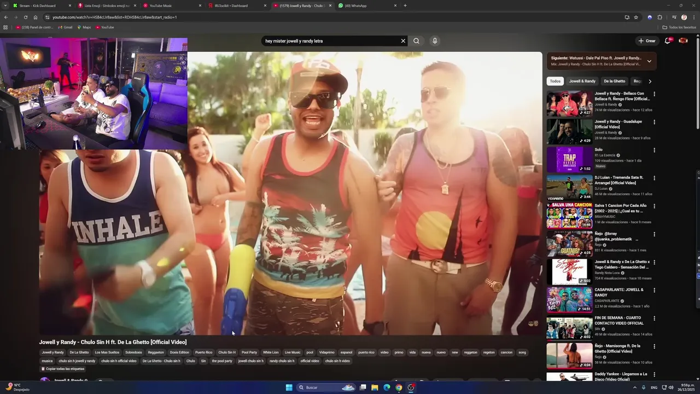Expand the Siguiente mix playlist panel

649,61
